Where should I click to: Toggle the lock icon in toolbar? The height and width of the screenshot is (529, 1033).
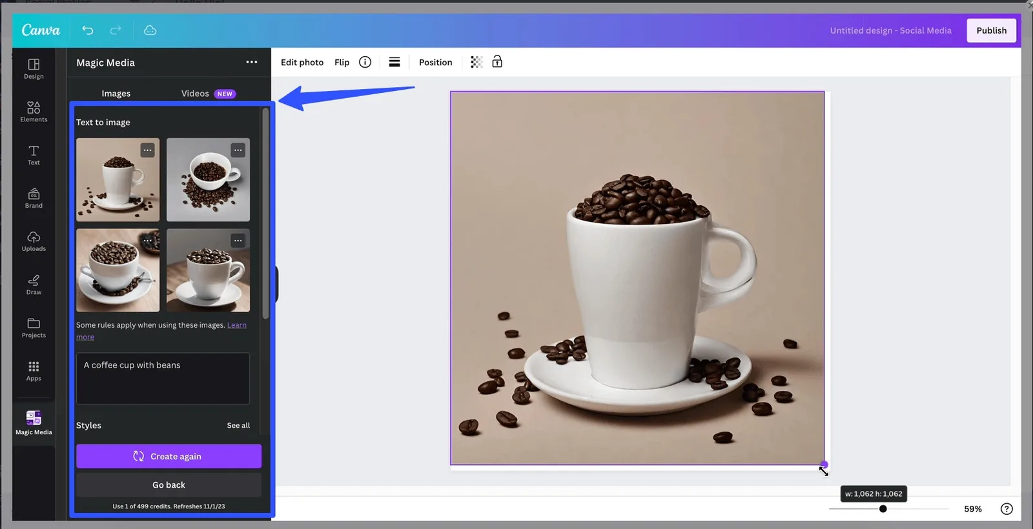coord(497,62)
